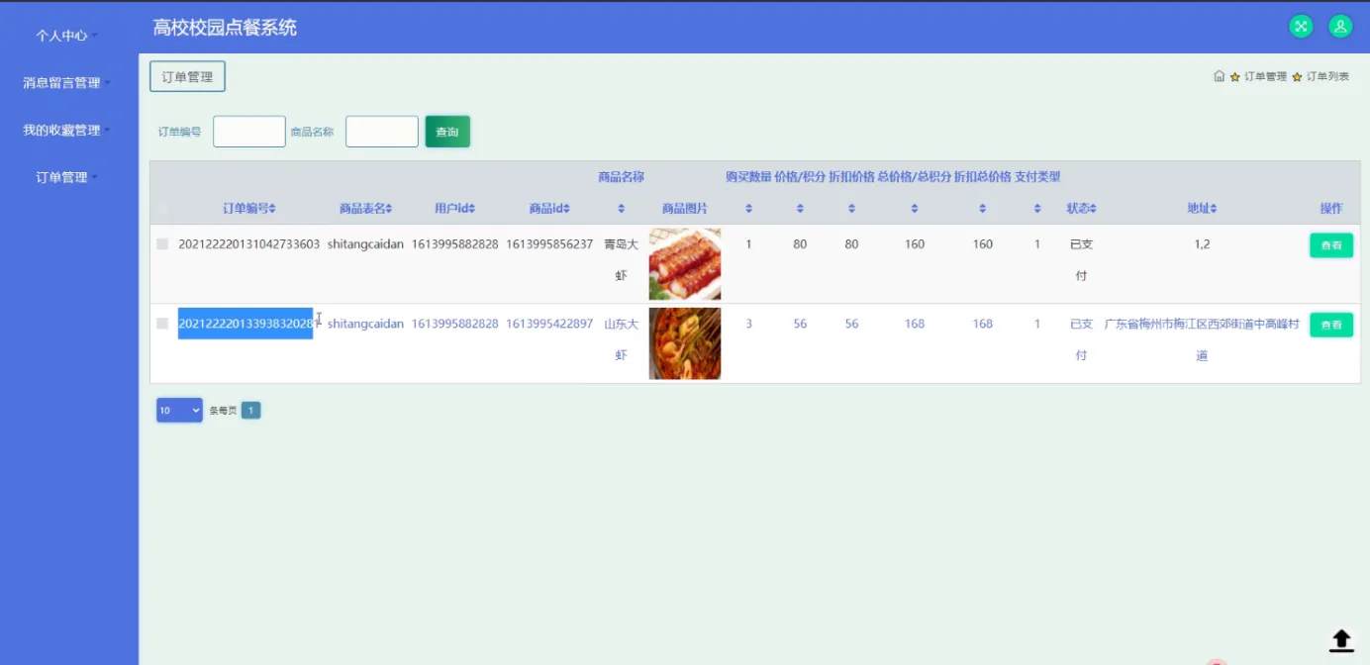Click sort arrows under 购买数量 header
Viewport: 1370px width, 665px height.
(x=748, y=209)
